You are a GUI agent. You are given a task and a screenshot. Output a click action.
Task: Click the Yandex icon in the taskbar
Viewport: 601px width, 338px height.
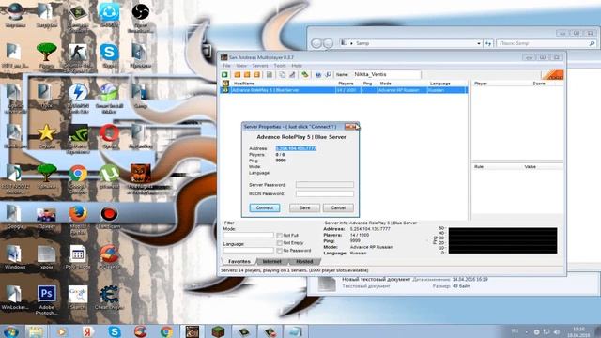(88, 331)
